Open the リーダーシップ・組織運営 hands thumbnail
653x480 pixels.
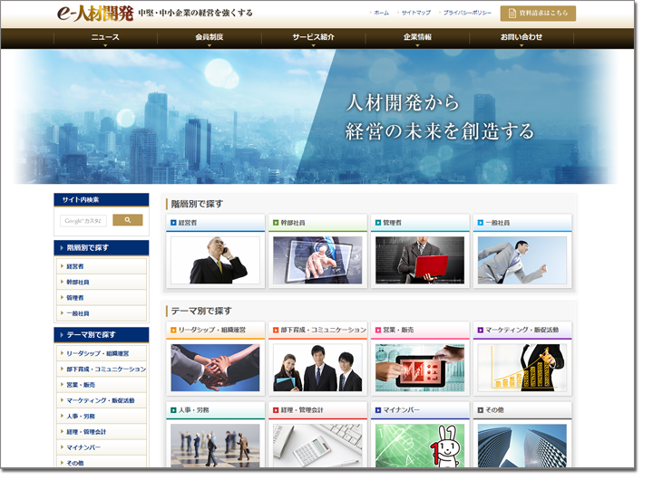click(215, 367)
